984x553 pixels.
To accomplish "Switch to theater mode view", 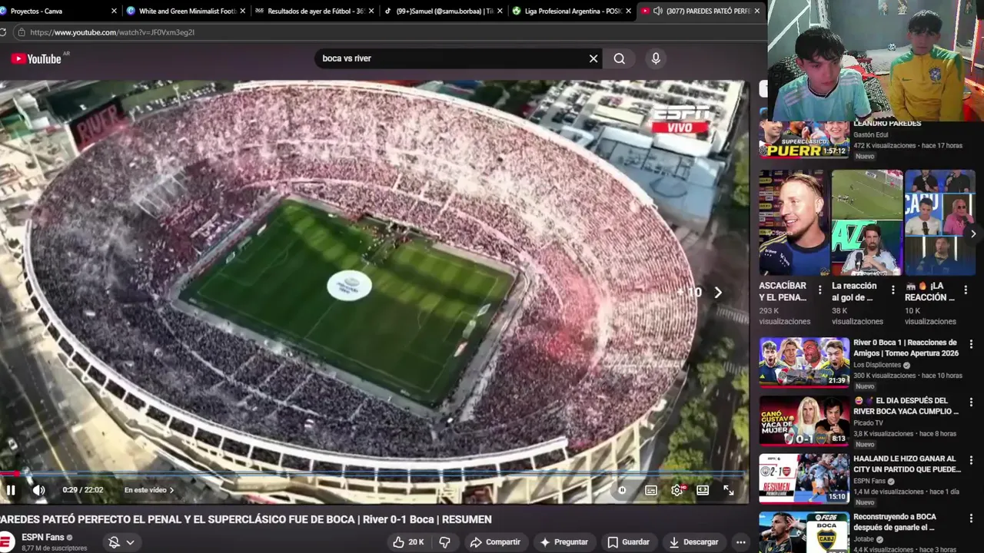I will (703, 490).
